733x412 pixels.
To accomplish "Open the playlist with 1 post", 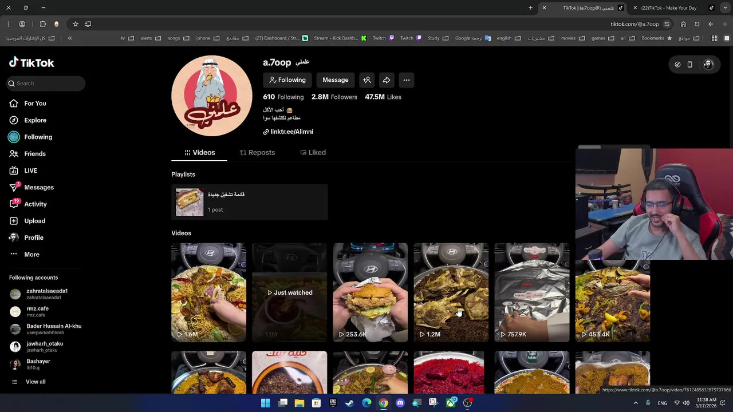I will [x=250, y=202].
